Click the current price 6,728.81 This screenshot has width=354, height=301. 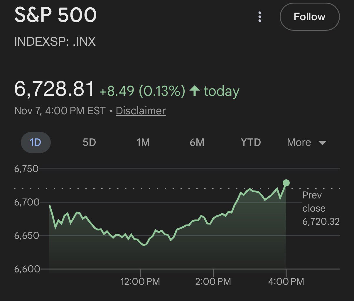point(55,89)
